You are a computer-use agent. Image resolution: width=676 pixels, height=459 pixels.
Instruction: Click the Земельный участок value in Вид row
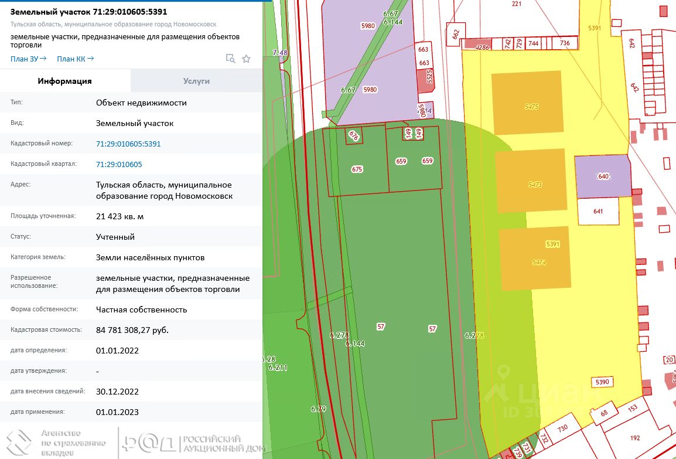[135, 123]
